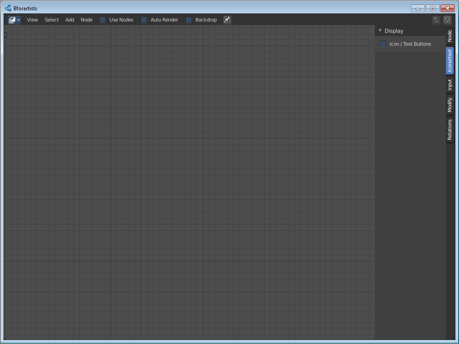459x344 pixels.
Task: Close the Bforartists window
Action: point(448,9)
